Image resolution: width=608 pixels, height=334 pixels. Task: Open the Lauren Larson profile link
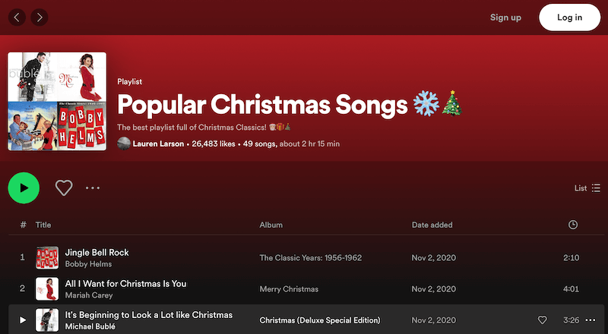point(157,143)
